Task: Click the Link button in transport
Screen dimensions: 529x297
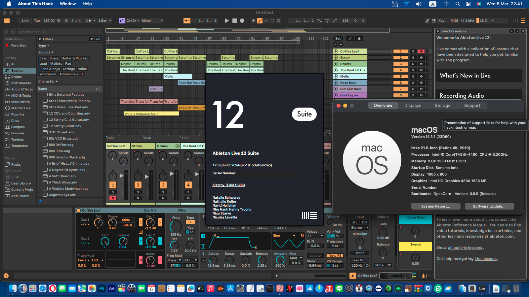Action: point(25,20)
